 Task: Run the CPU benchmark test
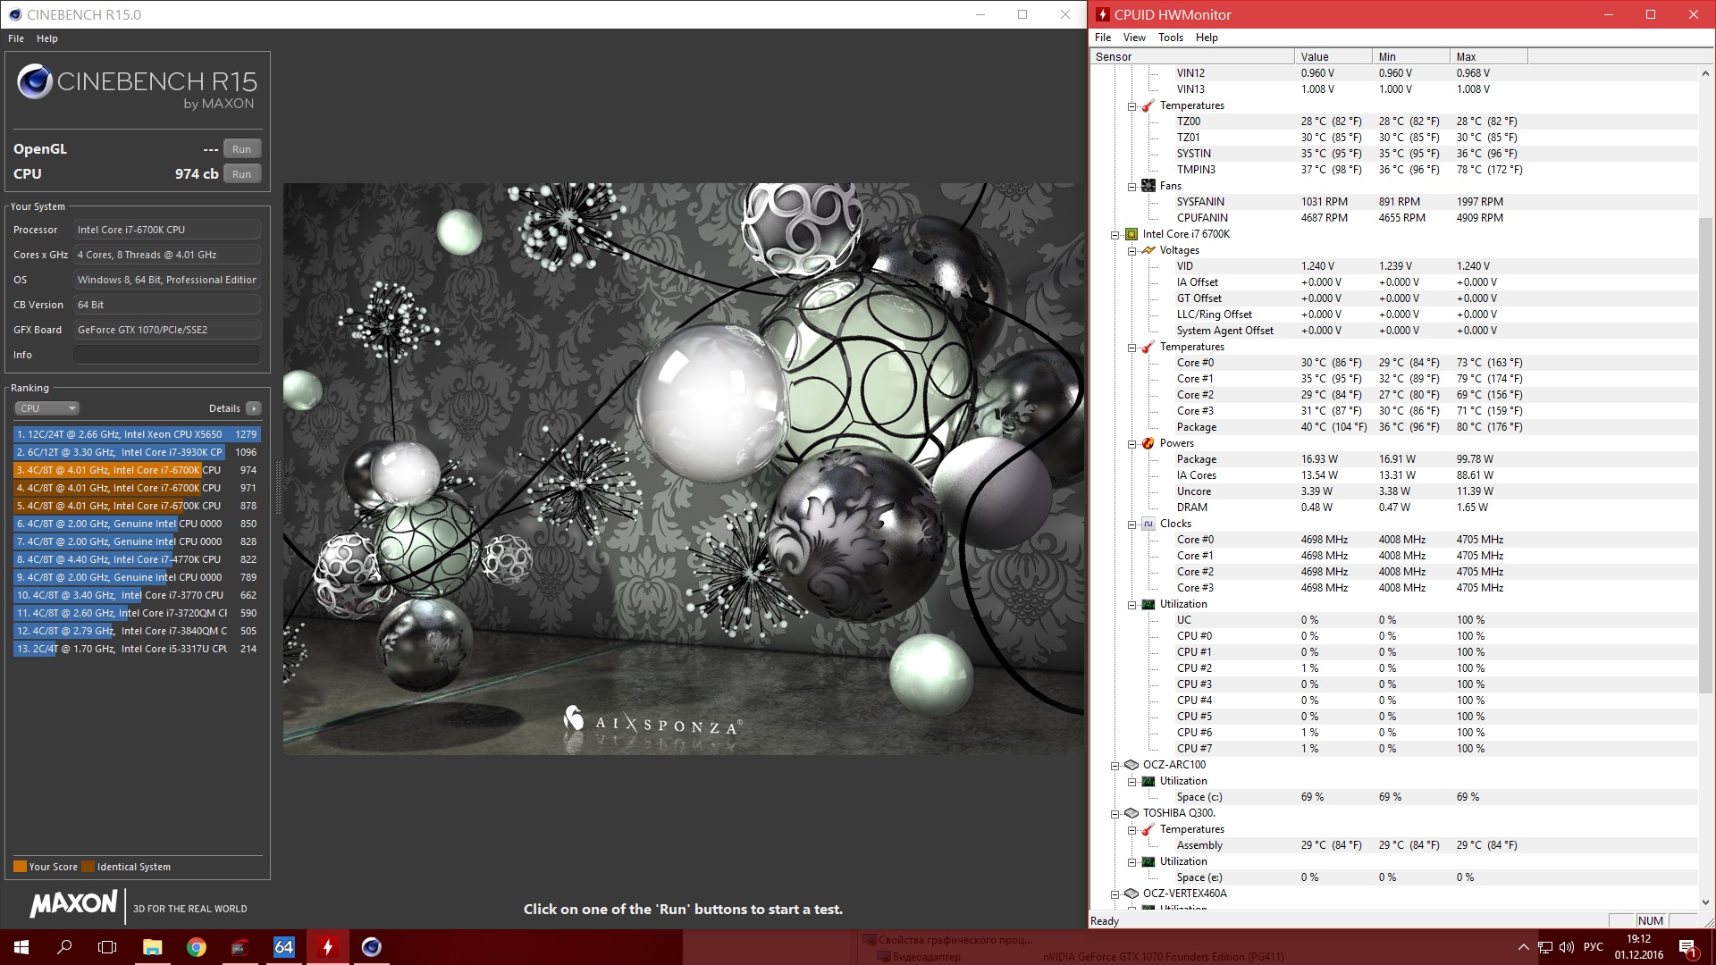[x=241, y=174]
